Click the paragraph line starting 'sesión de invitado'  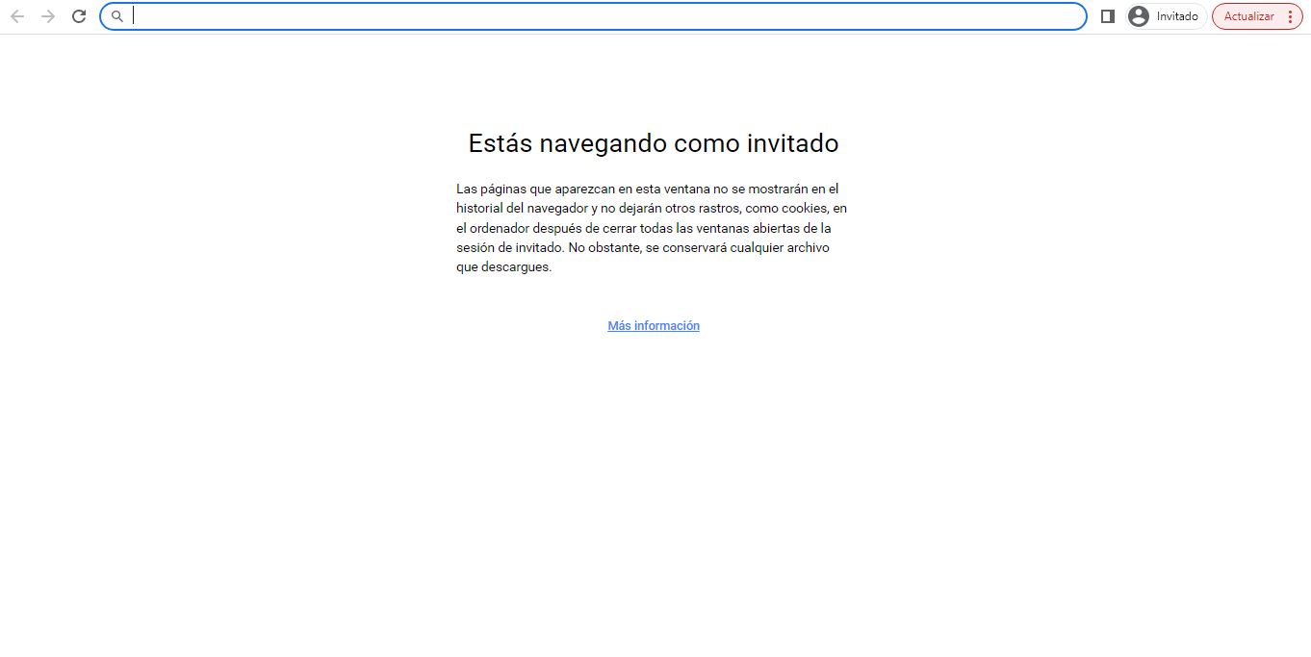tap(642, 248)
